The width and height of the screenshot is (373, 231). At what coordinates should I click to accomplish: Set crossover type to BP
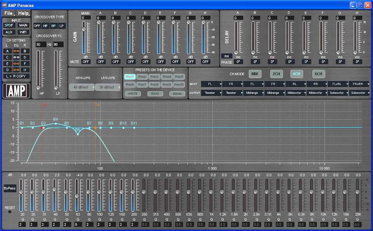tap(54, 26)
